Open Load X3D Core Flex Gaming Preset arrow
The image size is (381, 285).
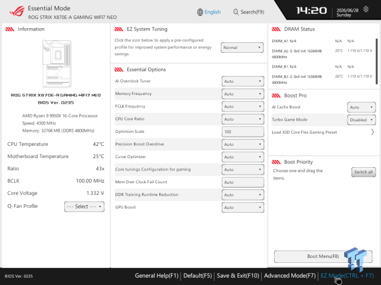tap(372, 132)
